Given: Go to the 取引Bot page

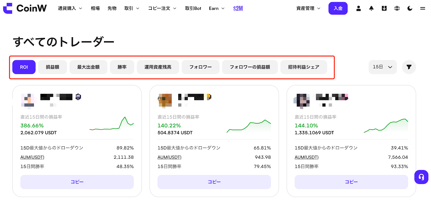Looking at the screenshot, I should tap(193, 8).
